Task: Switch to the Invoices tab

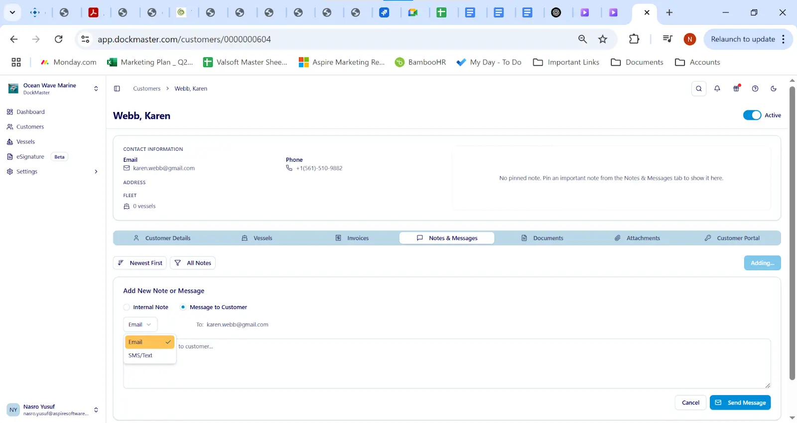Action: (352, 238)
